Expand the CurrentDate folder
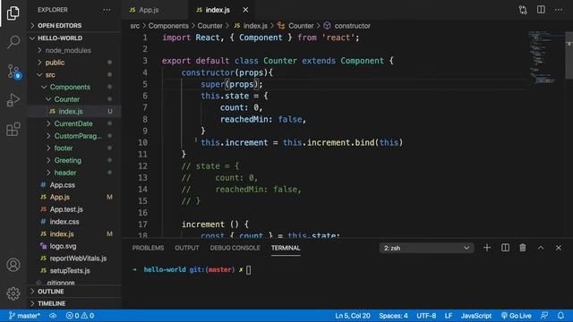This screenshot has width=573, height=322. point(74,123)
